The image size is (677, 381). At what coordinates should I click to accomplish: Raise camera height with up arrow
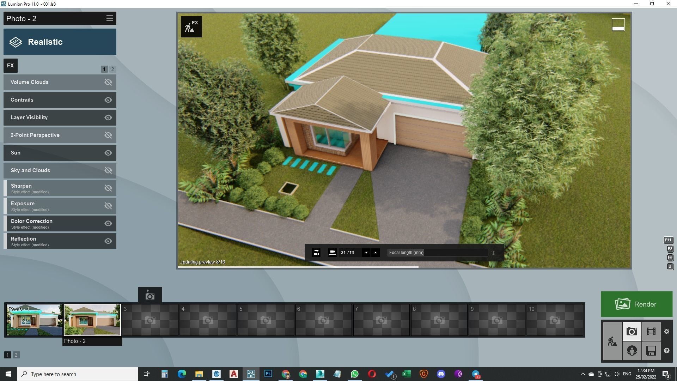[x=375, y=253]
